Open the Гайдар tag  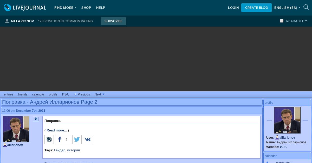(x=60, y=150)
